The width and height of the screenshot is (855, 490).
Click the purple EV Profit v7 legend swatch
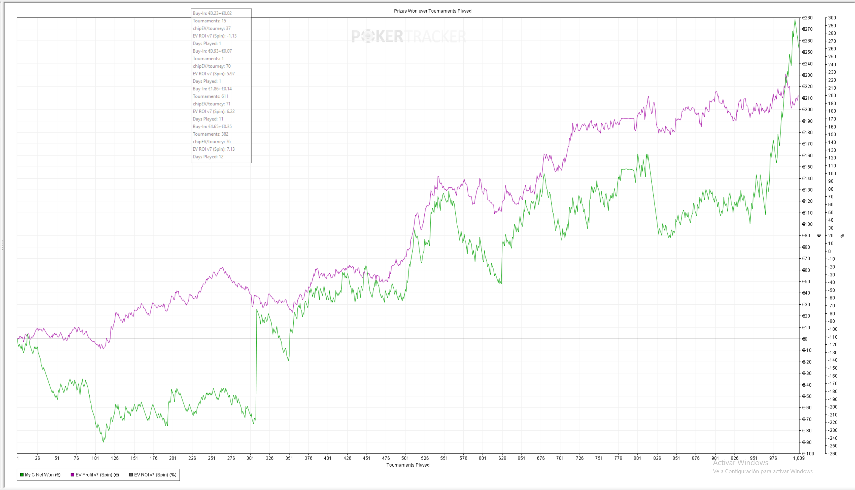(73, 475)
